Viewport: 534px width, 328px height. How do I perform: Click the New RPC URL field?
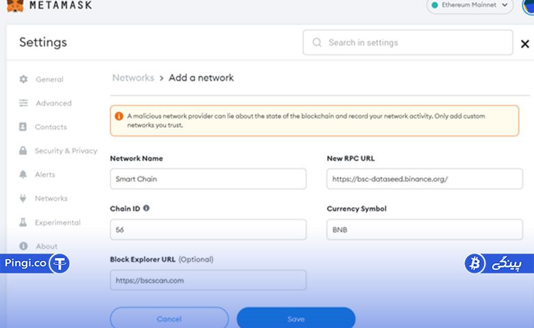pyautogui.click(x=424, y=179)
